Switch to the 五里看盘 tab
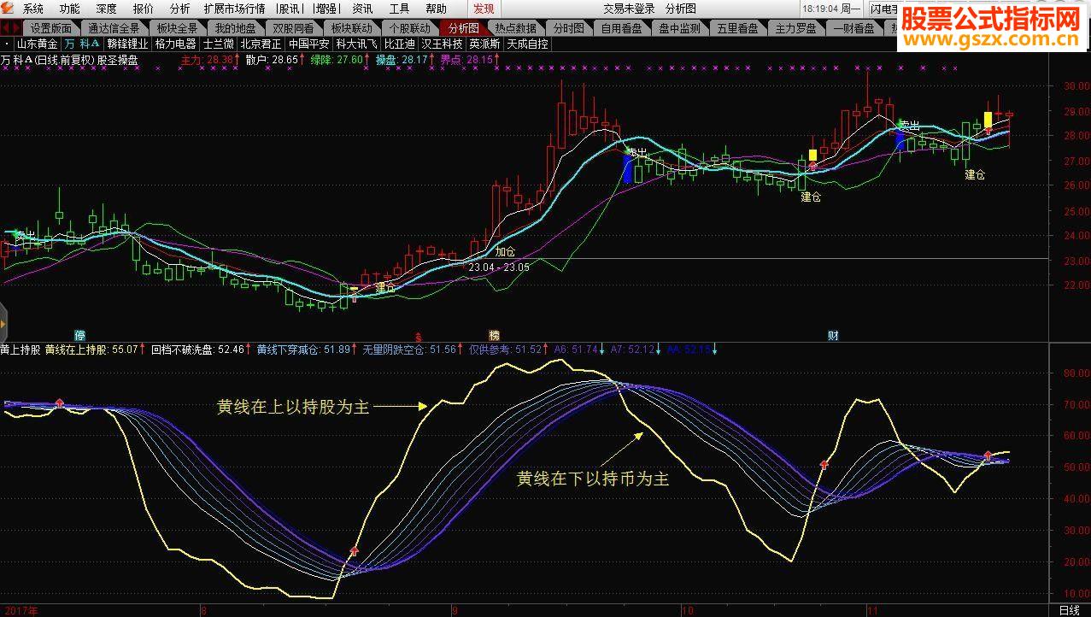1091x617 pixels. coord(738,27)
